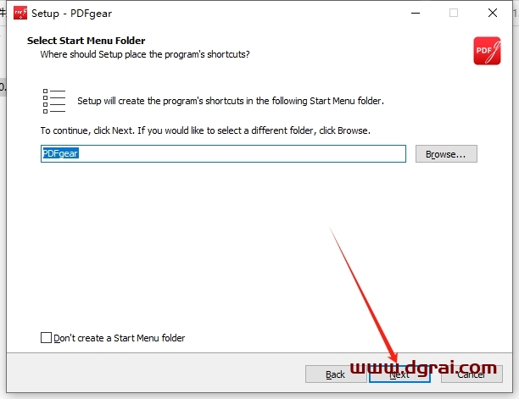Click the red arrow annotation line
Screen dimensions: 519x399
pyautogui.click(x=360, y=290)
